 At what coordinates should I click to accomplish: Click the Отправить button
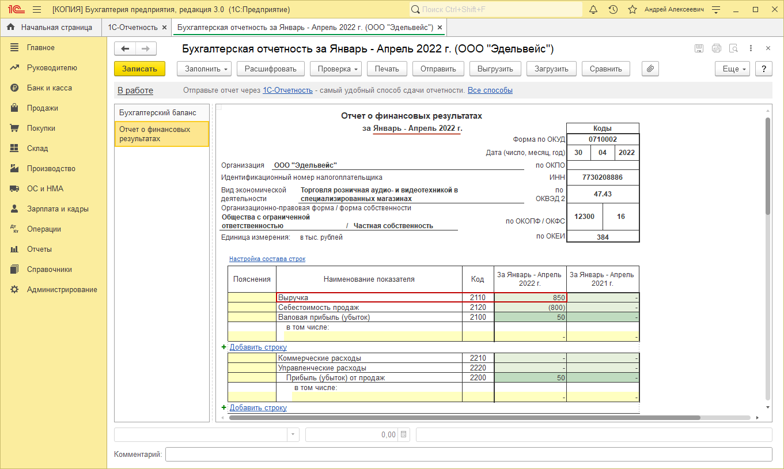pos(438,69)
